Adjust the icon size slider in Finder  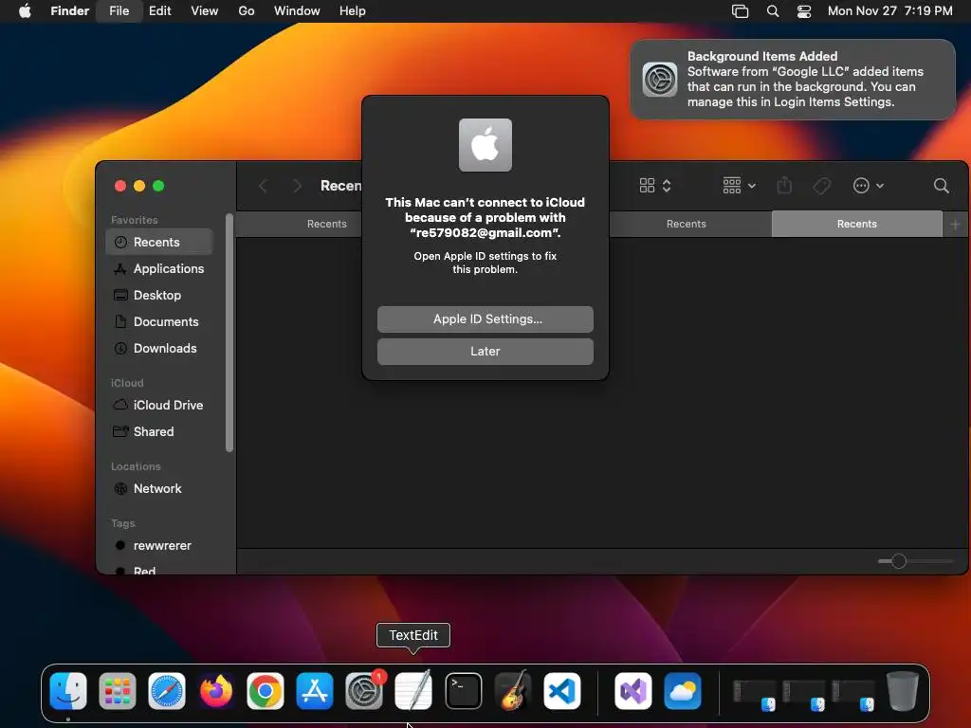[899, 561]
